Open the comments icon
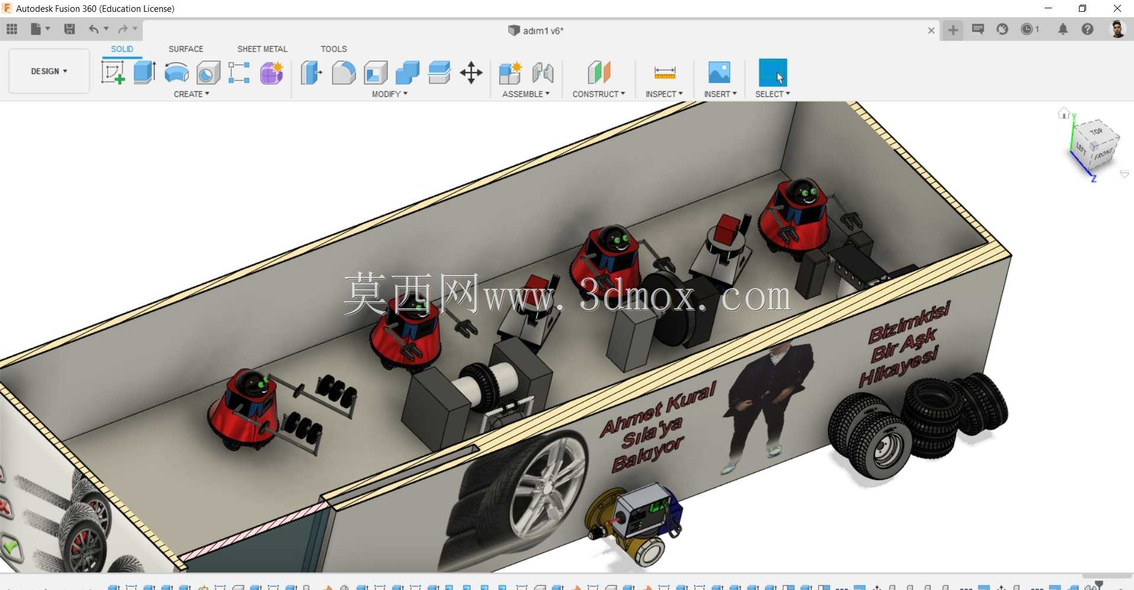This screenshot has height=590, width=1134. coord(978,29)
